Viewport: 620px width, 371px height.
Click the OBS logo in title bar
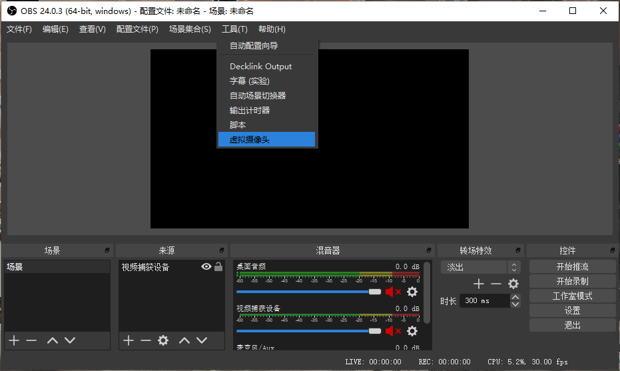12,11
